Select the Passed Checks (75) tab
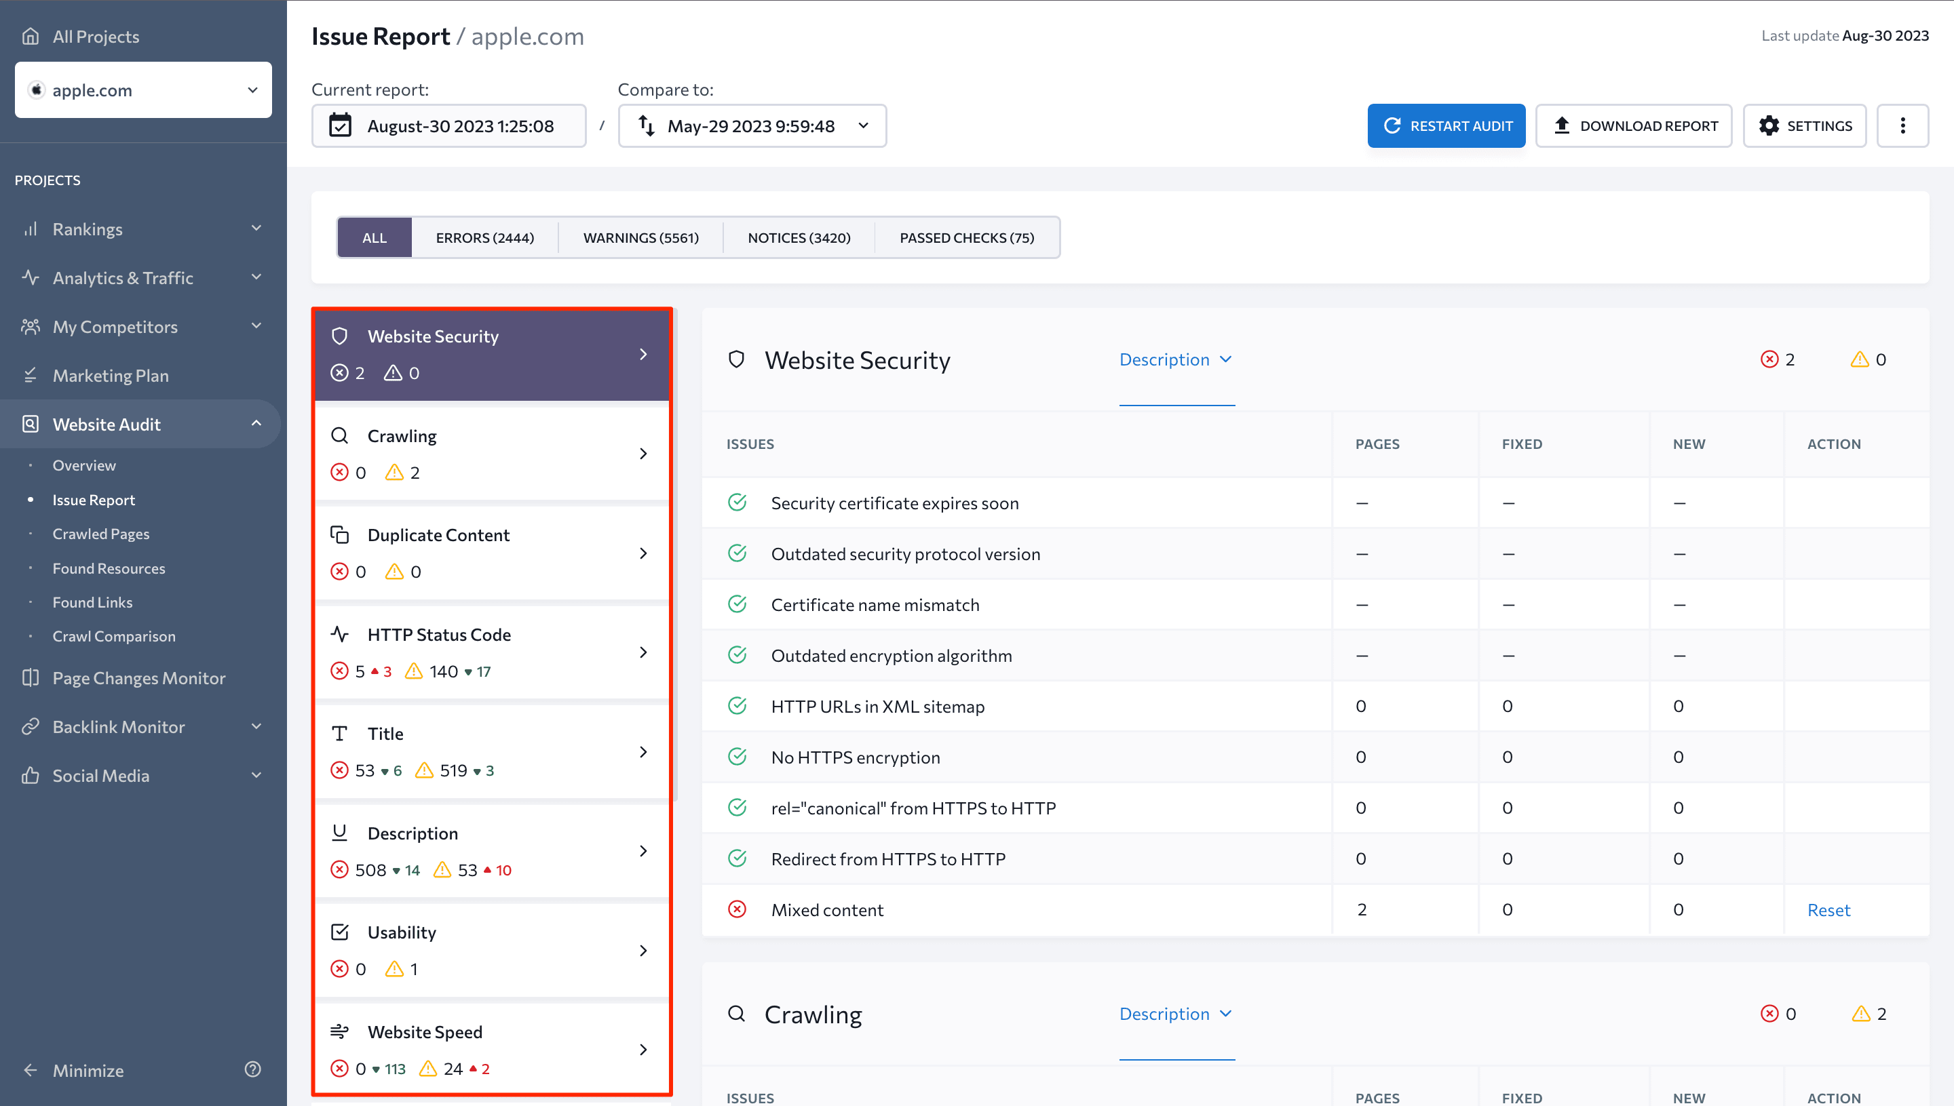This screenshot has height=1106, width=1954. 967,238
